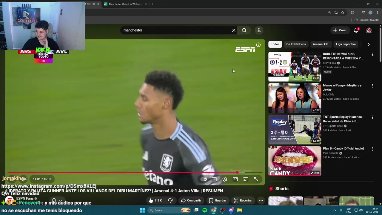The height and width of the screenshot is (215, 382).
Task: Select the Todos filter chip
Action: coord(275,44)
